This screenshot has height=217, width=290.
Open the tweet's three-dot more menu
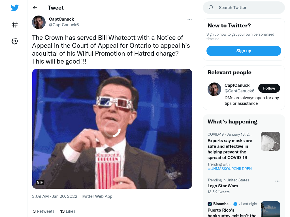tap(189, 19)
